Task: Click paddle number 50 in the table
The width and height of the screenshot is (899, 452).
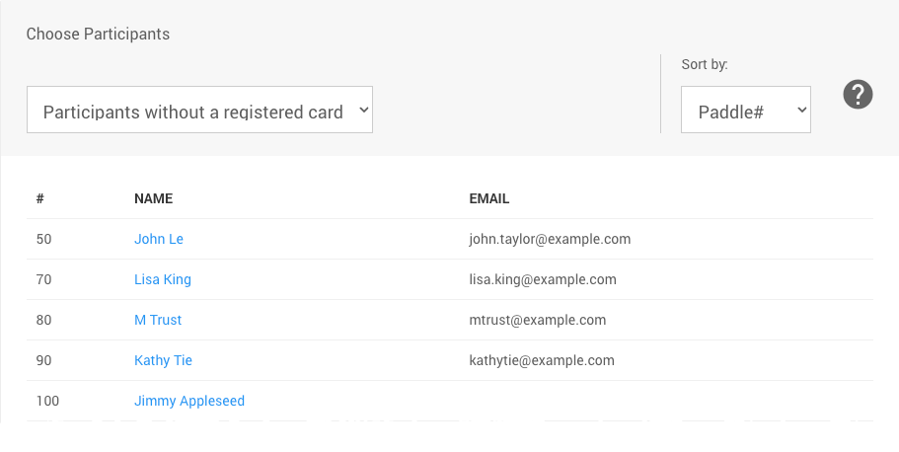Action: (43, 239)
